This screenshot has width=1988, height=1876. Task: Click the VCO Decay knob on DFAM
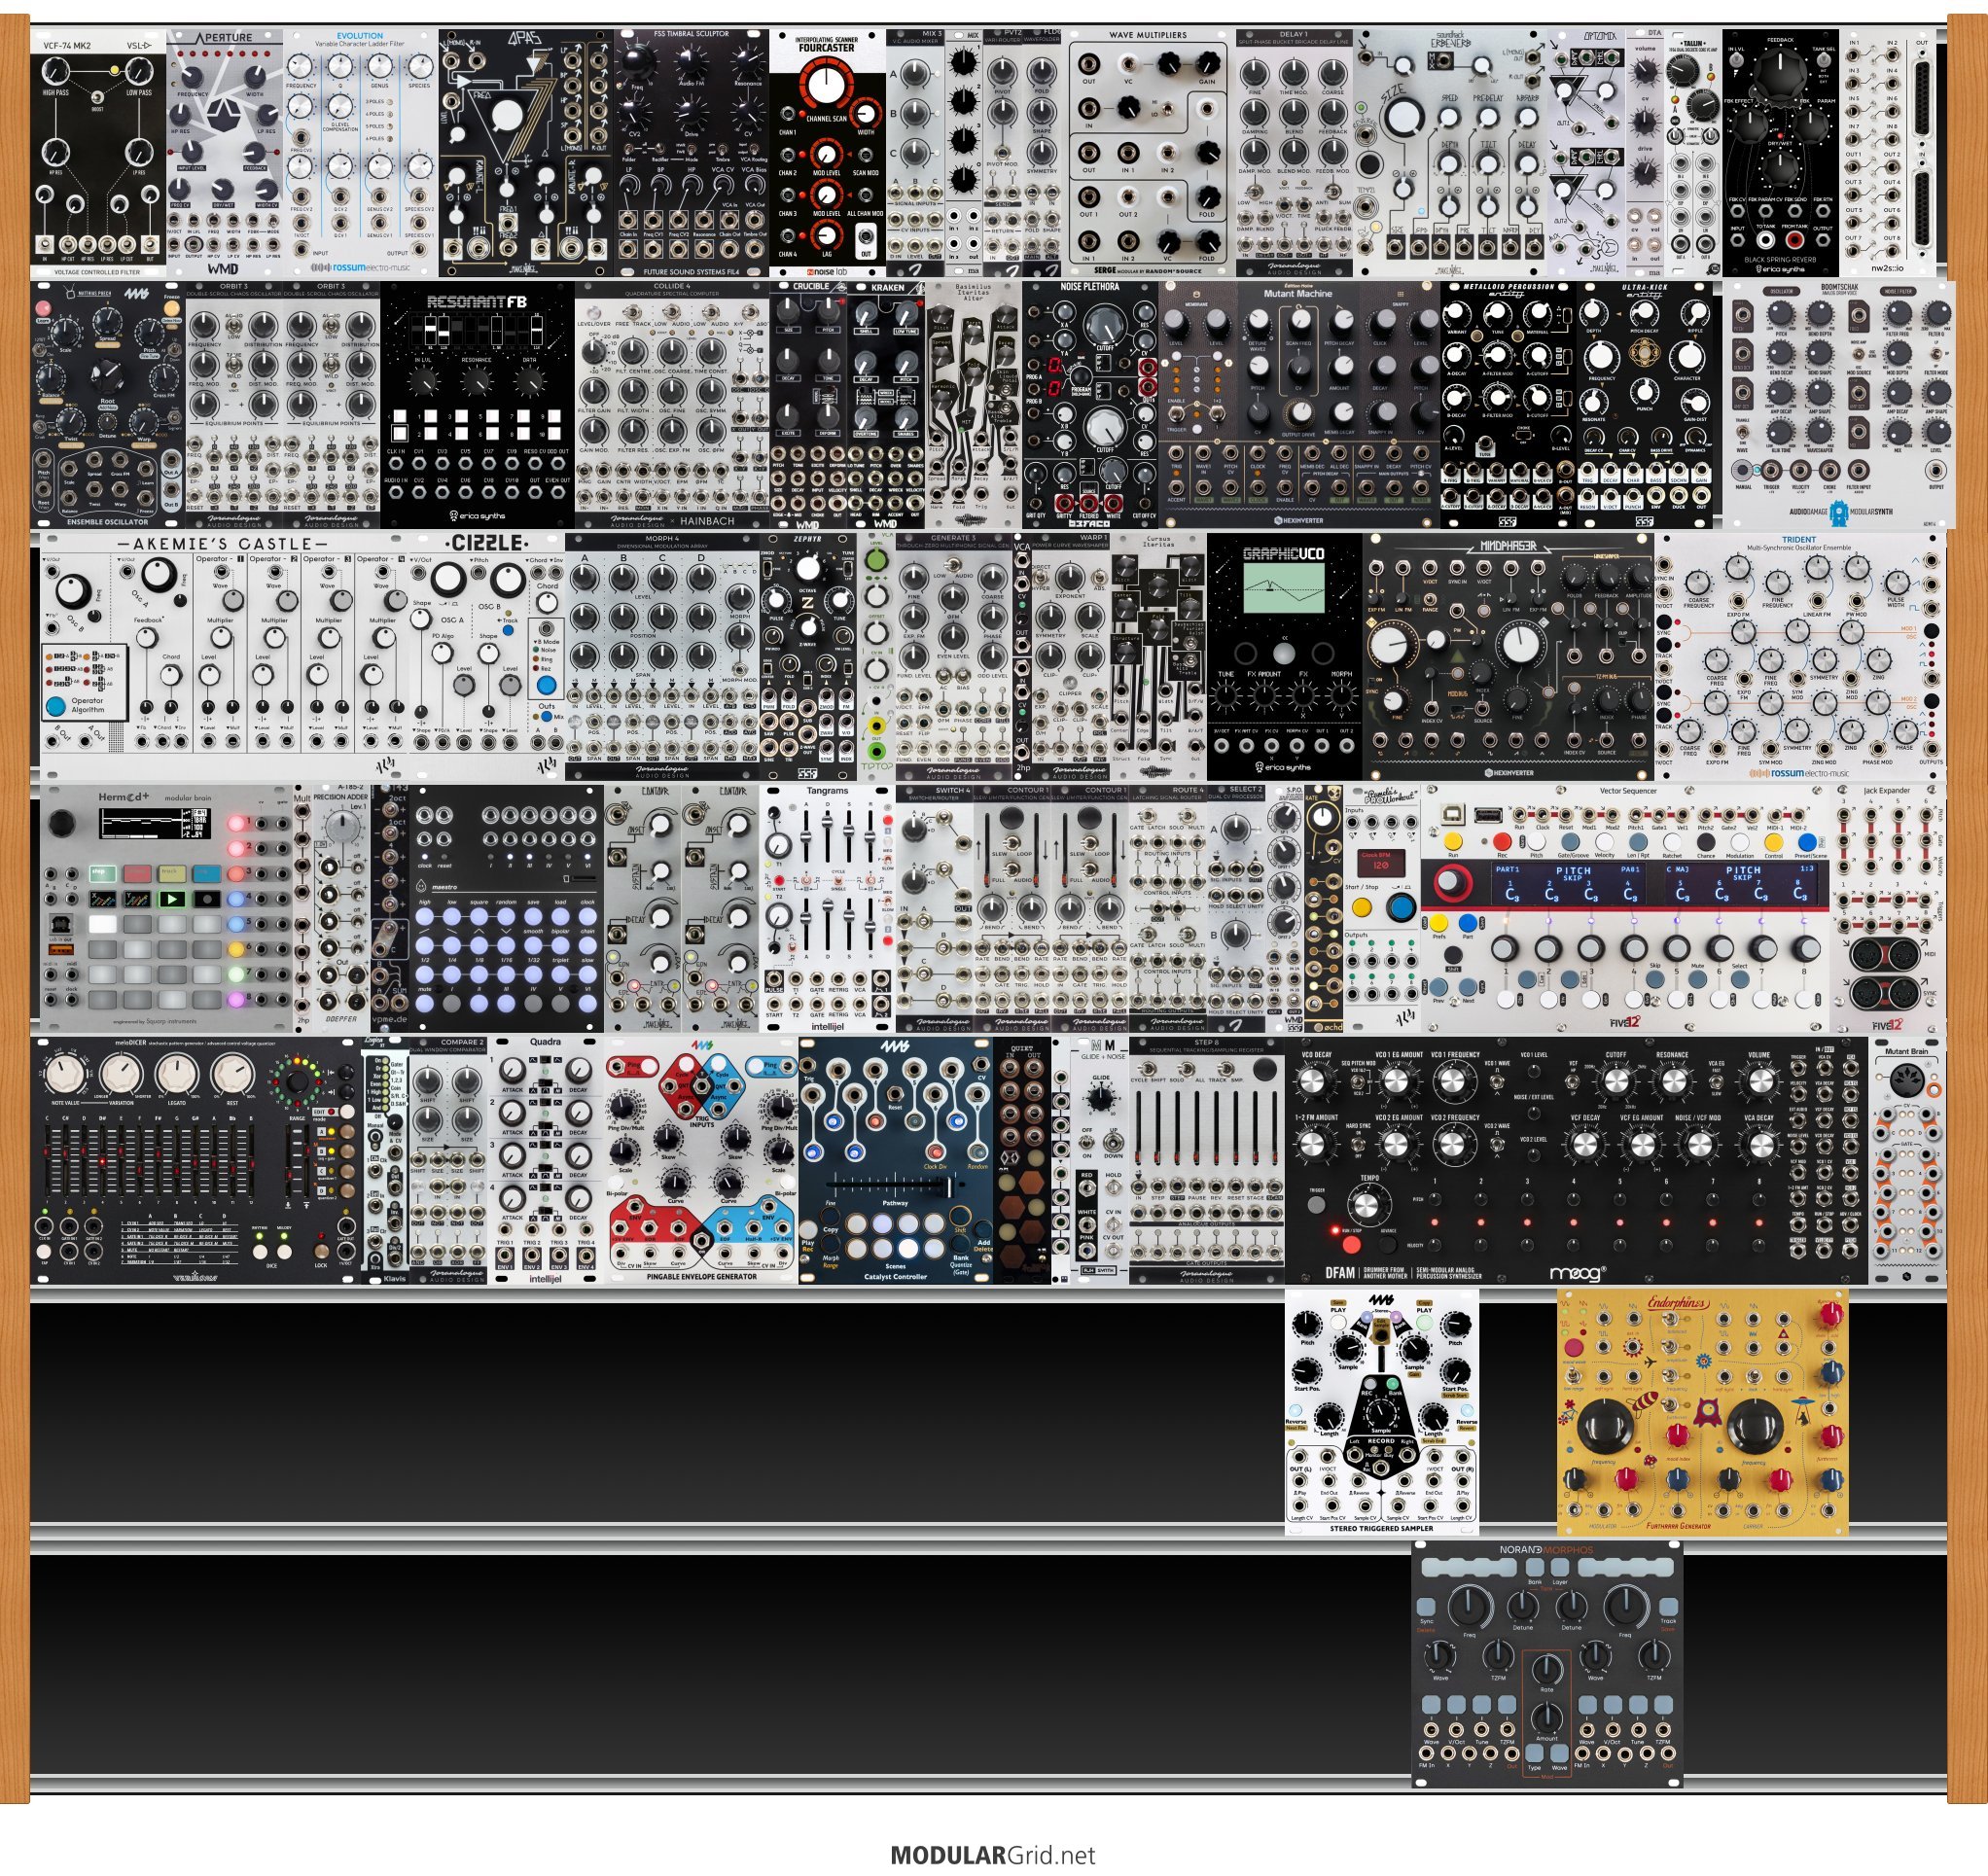click(1314, 1082)
